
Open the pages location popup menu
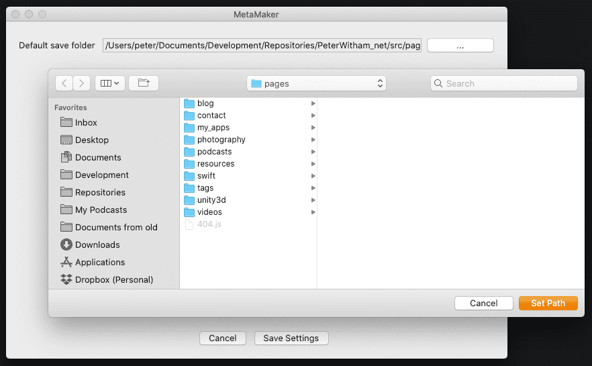[x=316, y=83]
